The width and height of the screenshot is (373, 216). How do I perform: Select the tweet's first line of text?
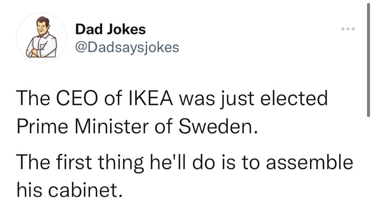[171, 99]
